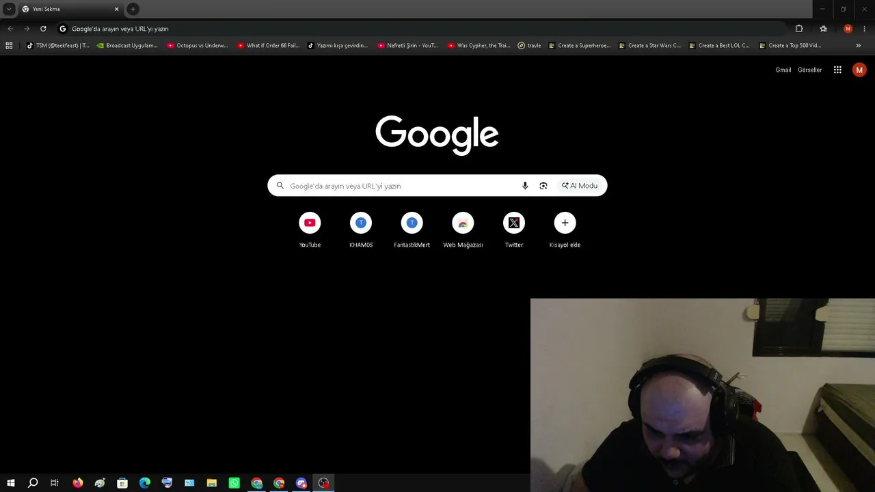Open the Google account avatar on the page
Screen dimensions: 875x492
[859, 70]
